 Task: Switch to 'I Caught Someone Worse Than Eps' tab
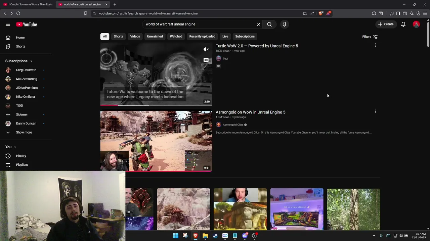[x=28, y=4]
